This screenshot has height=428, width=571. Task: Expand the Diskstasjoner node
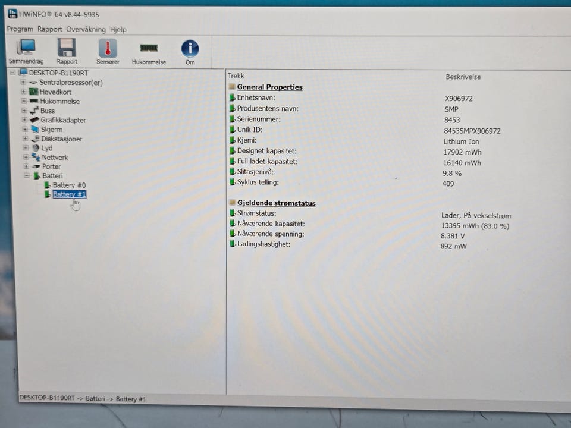click(x=25, y=139)
